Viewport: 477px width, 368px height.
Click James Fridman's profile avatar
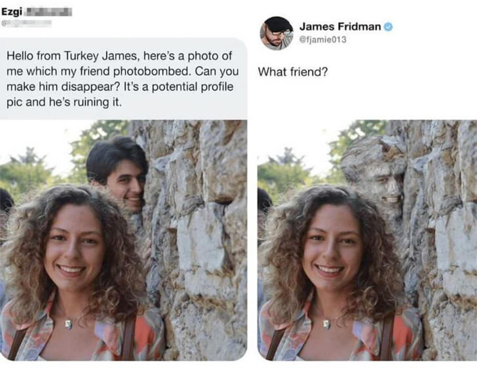click(277, 33)
